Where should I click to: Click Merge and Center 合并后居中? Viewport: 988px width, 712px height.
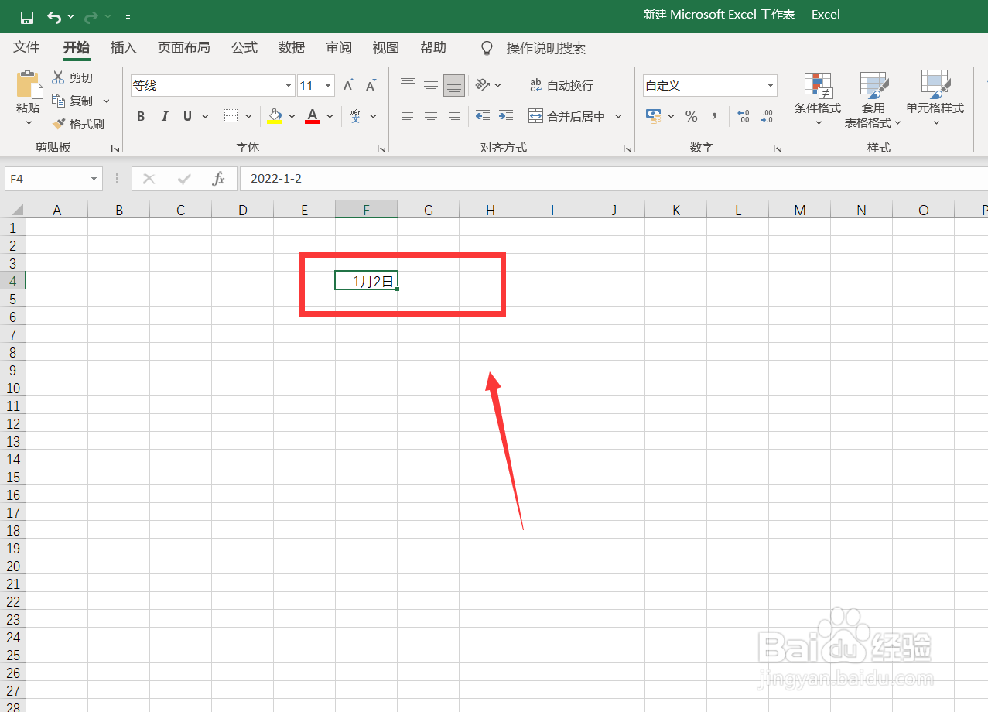(x=567, y=116)
